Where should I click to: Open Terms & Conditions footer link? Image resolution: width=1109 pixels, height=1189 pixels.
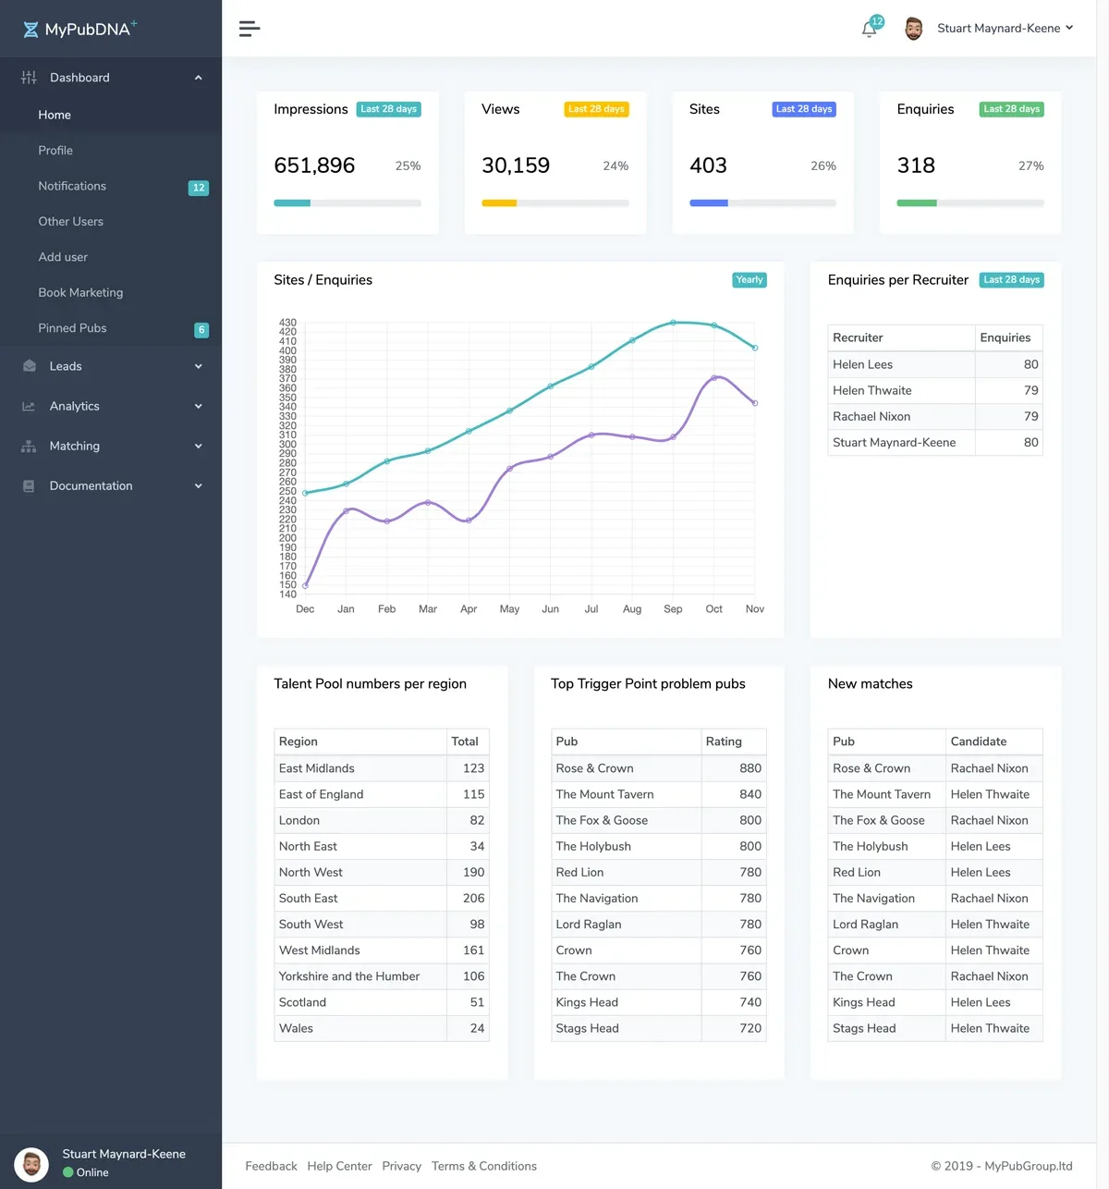484,1166
